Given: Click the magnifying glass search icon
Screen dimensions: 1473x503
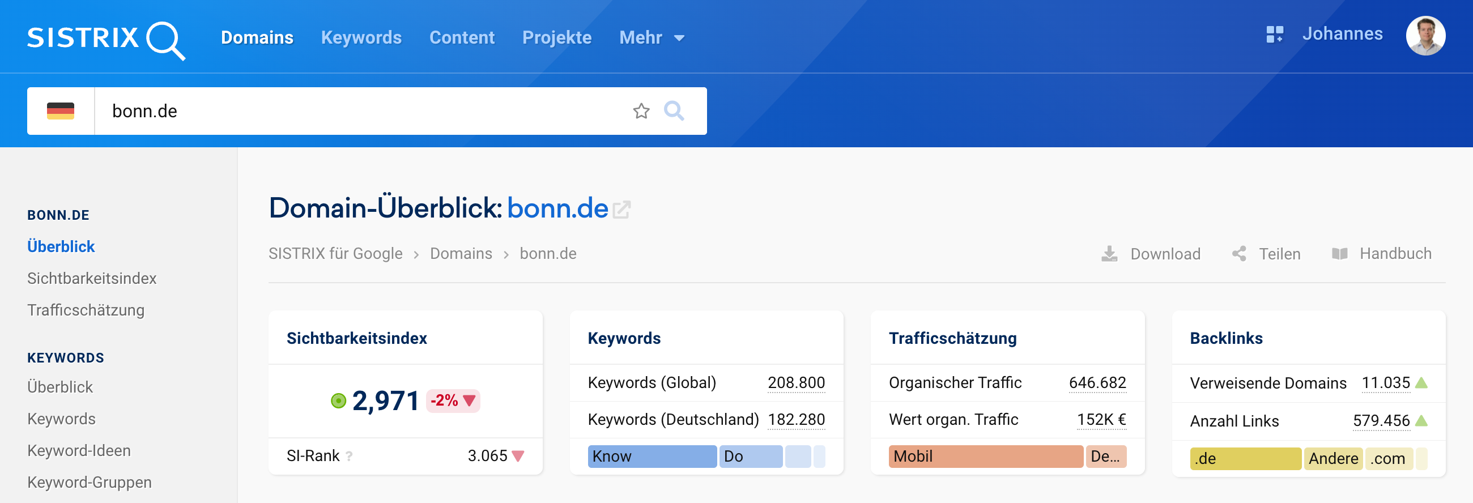Looking at the screenshot, I should pyautogui.click(x=674, y=111).
